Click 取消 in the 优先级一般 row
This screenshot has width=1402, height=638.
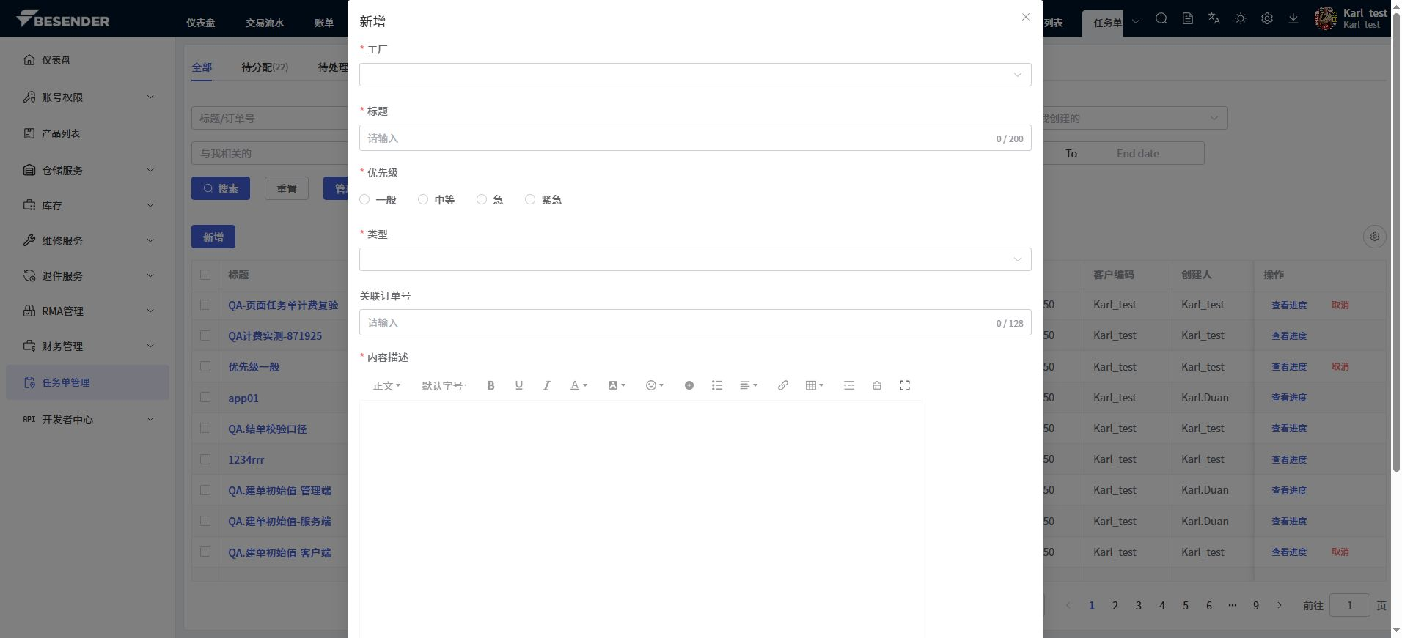[x=1340, y=366]
